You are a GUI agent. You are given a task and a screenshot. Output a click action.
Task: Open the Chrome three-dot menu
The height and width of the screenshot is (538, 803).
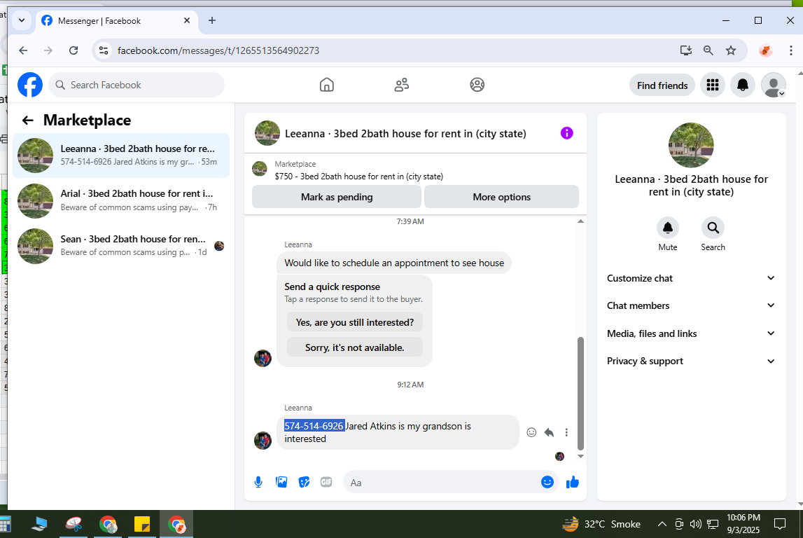pyautogui.click(x=790, y=50)
